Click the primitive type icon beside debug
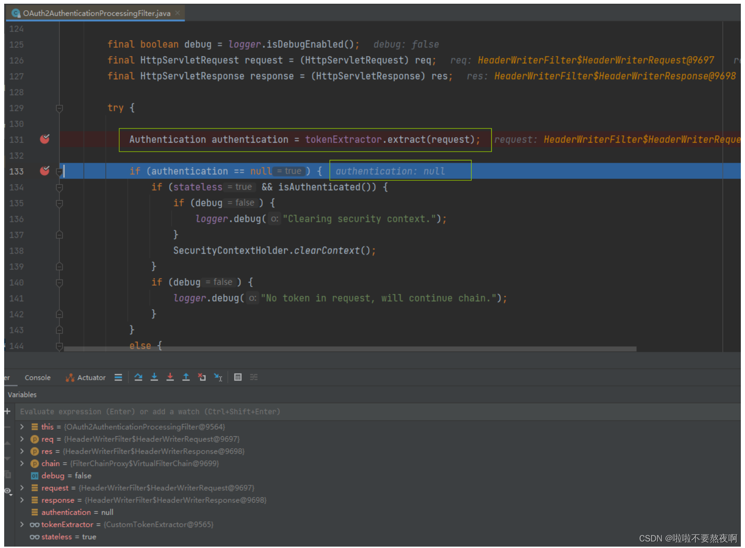The image size is (745, 548). pos(34,476)
